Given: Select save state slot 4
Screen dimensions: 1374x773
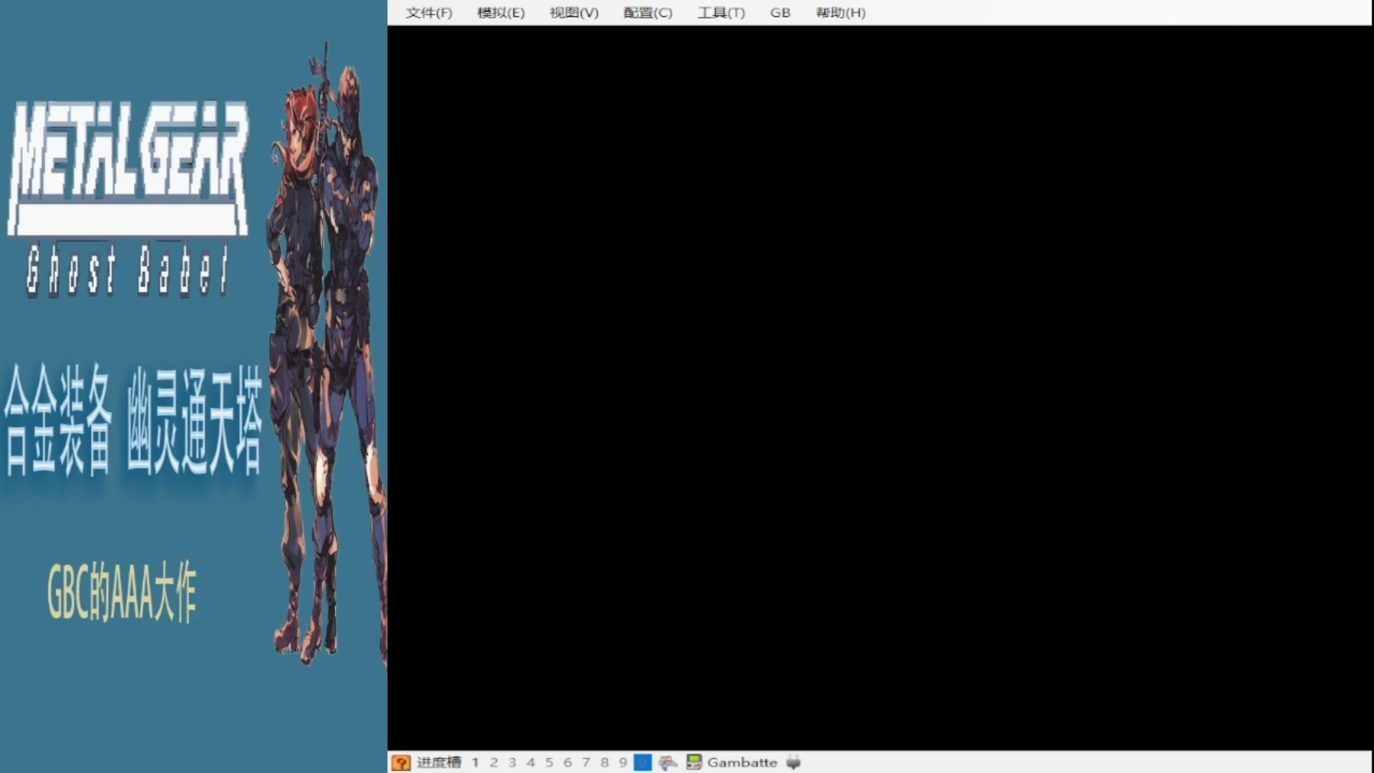Looking at the screenshot, I should [x=531, y=762].
